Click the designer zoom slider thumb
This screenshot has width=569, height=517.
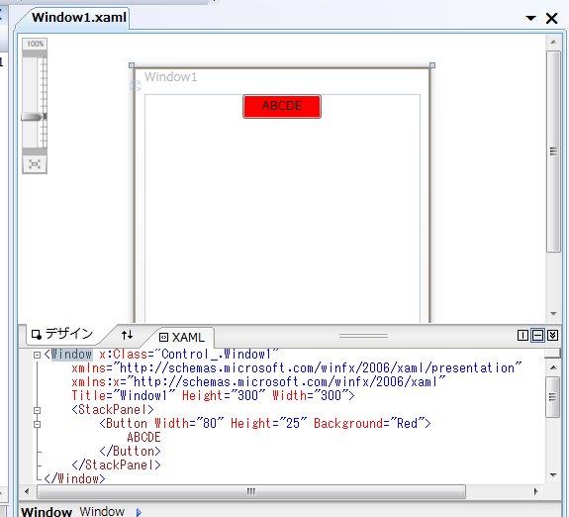click(34, 117)
